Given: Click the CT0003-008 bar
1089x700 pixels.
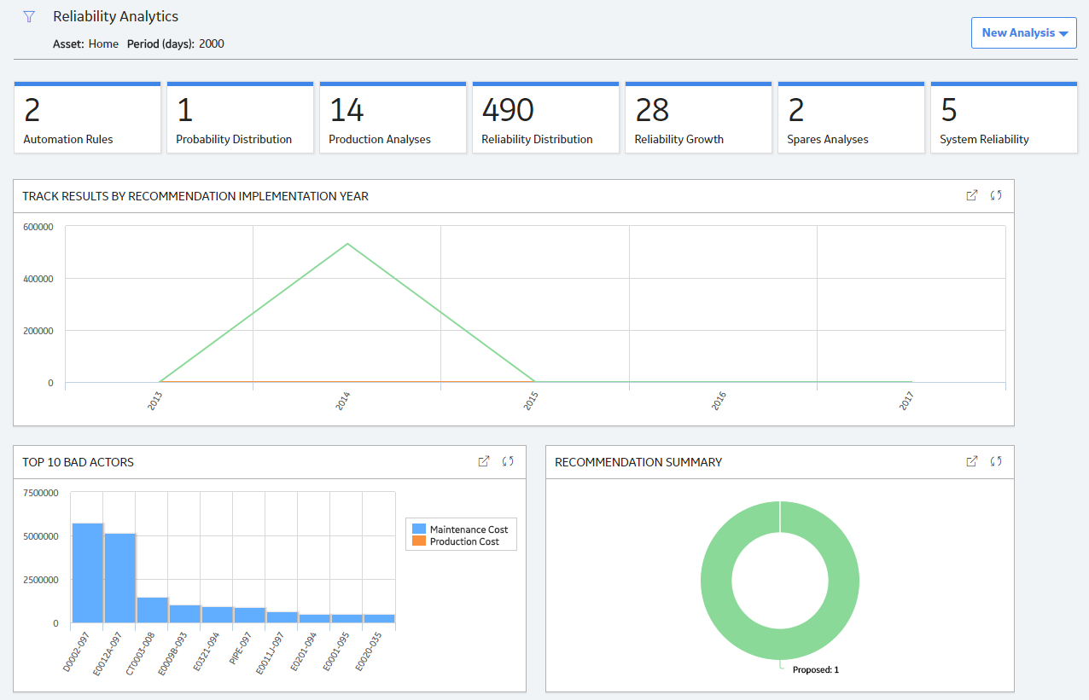Looking at the screenshot, I should coord(153,610).
